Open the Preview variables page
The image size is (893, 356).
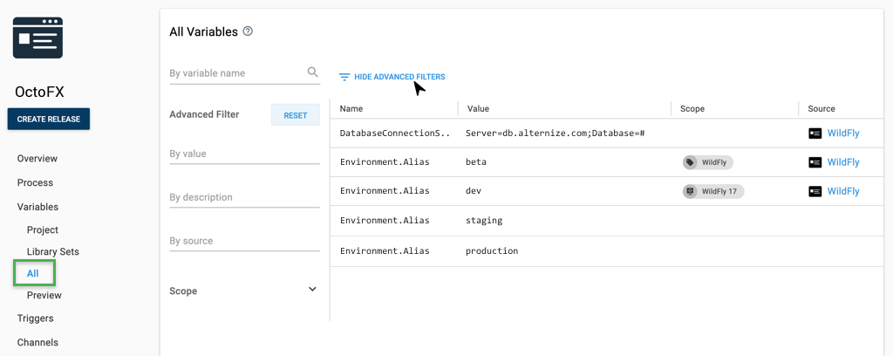pyautogui.click(x=44, y=295)
